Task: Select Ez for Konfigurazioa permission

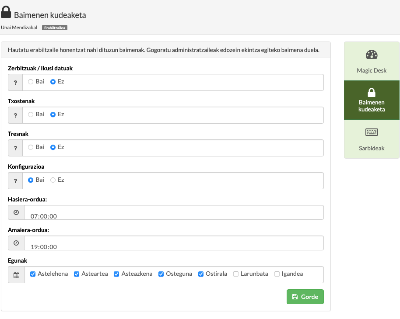Action: tap(53, 180)
